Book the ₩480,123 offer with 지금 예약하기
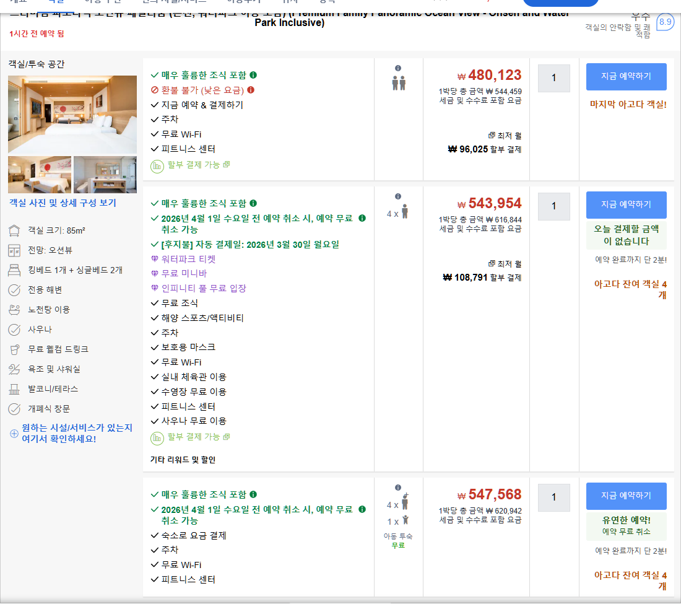The image size is (681, 604). (x=626, y=76)
